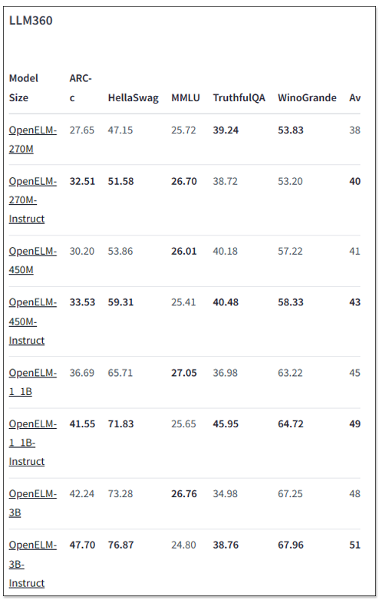Click the MMLU column header
Image resolution: width=379 pixels, height=603 pixels.
[x=186, y=97]
